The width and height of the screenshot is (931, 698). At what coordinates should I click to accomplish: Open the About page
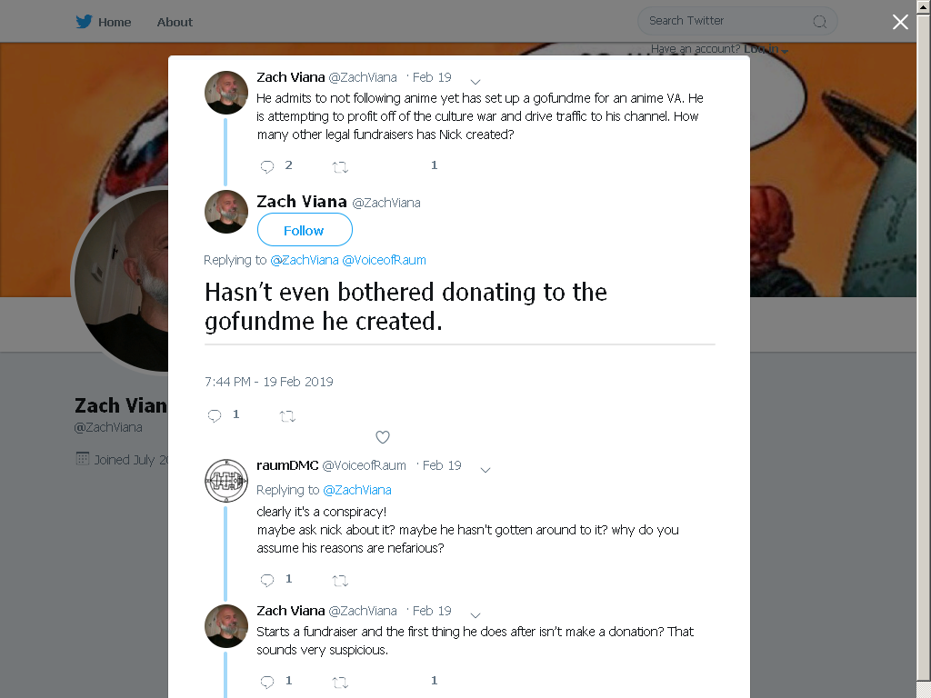[175, 22]
